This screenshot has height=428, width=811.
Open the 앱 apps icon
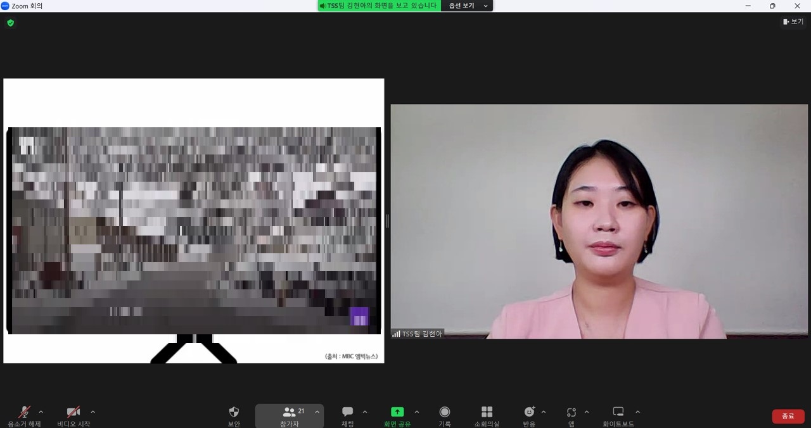572,412
